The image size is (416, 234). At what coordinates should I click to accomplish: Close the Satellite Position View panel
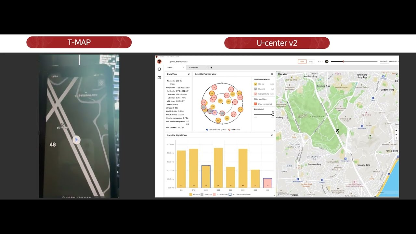point(272,74)
